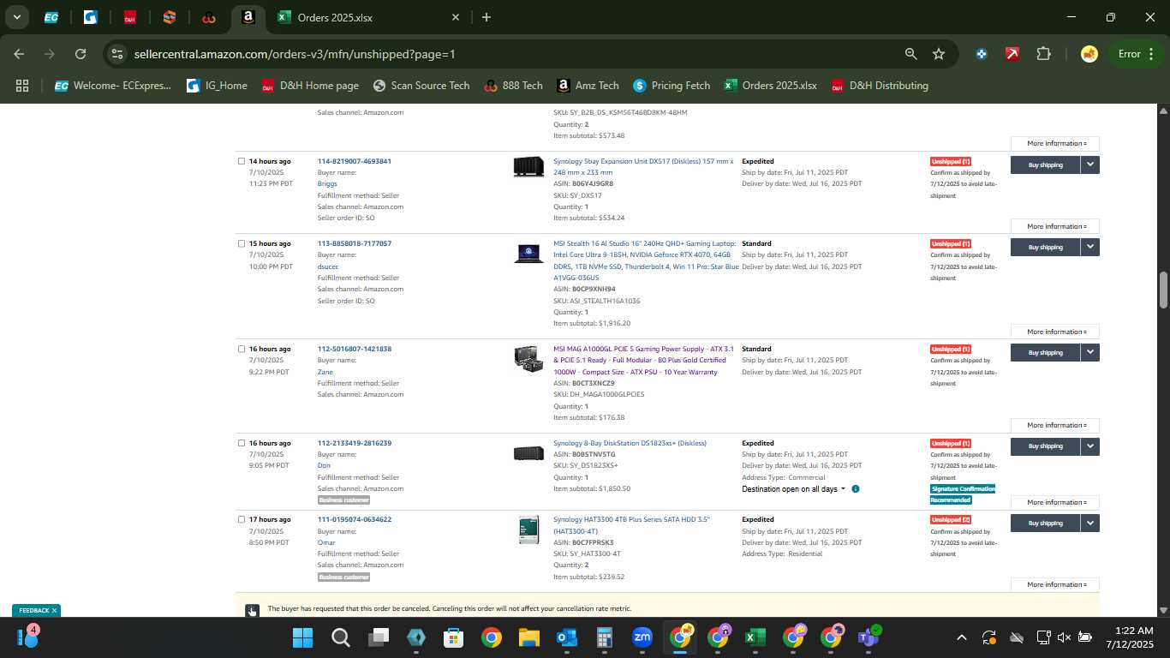The width and height of the screenshot is (1170, 658).
Task: Switch to the ECExpress pinned tab
Action: point(51,17)
